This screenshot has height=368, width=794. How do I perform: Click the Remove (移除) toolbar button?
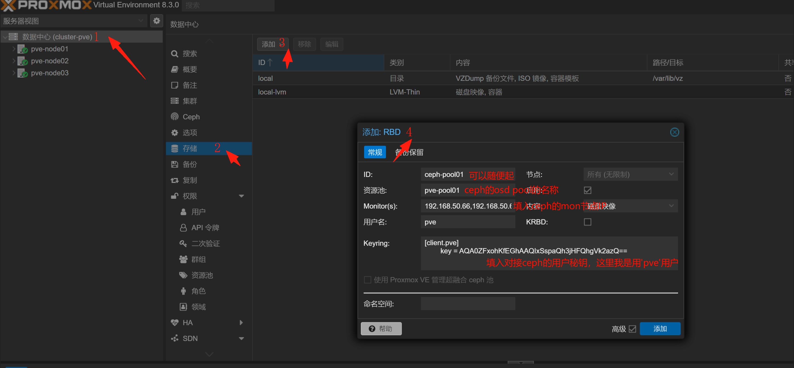point(304,44)
